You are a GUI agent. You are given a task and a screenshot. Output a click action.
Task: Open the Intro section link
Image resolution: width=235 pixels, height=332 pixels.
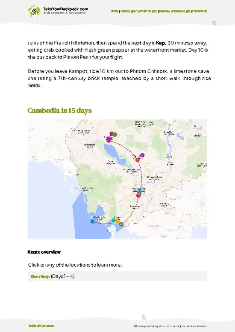pyautogui.click(x=115, y=11)
